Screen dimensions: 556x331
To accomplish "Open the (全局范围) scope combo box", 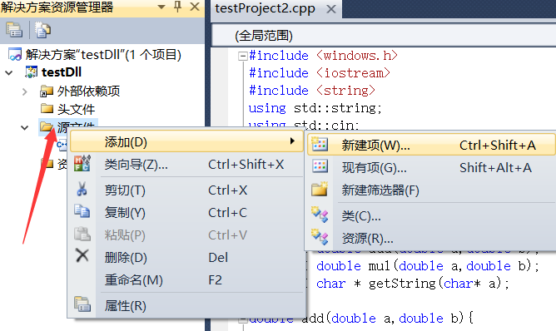I will tap(384, 36).
